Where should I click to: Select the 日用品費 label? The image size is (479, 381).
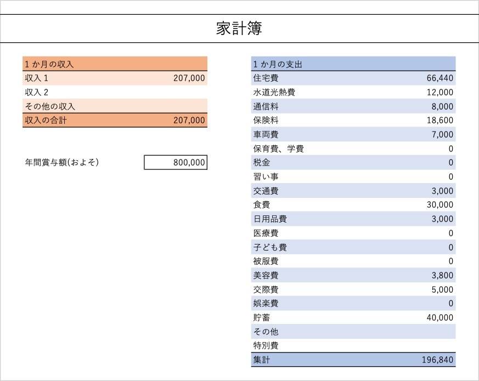270,219
